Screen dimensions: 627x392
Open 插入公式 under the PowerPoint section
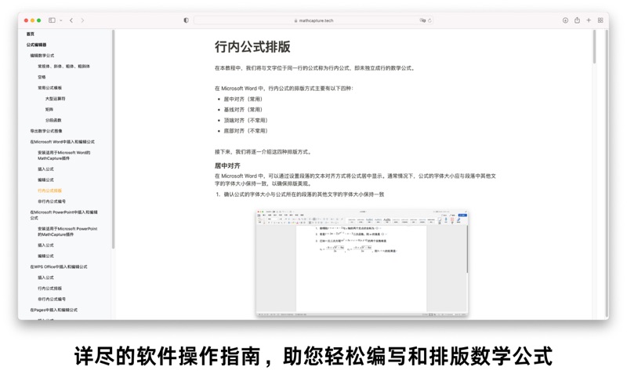click(x=45, y=245)
